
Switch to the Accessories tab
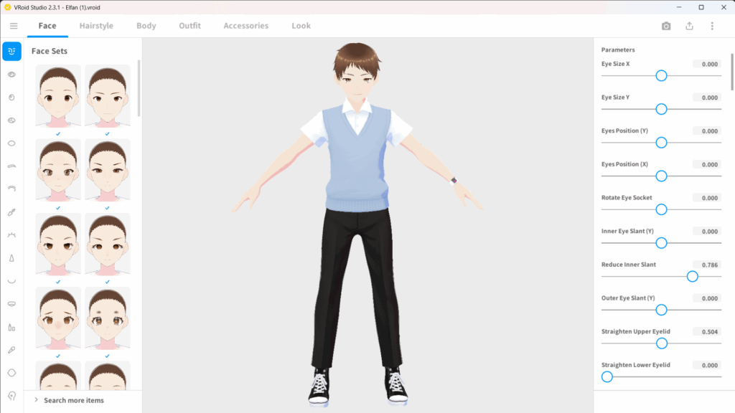tap(246, 26)
